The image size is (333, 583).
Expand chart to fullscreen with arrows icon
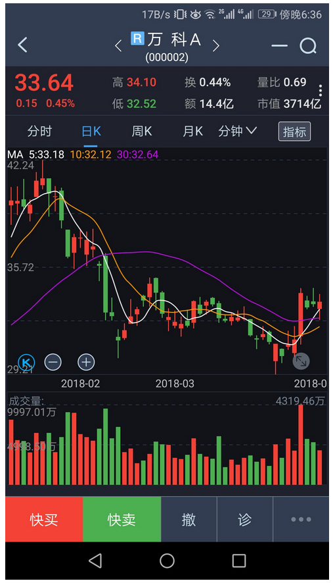tap(301, 361)
